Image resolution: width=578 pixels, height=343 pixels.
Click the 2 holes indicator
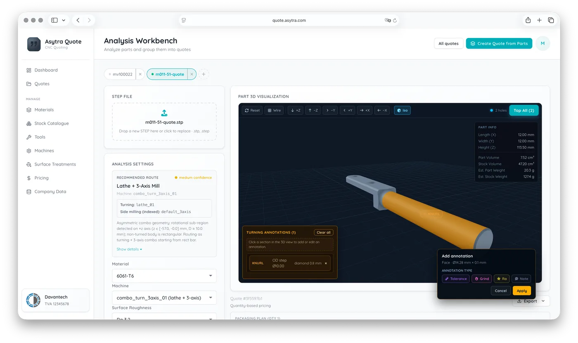[x=498, y=110]
